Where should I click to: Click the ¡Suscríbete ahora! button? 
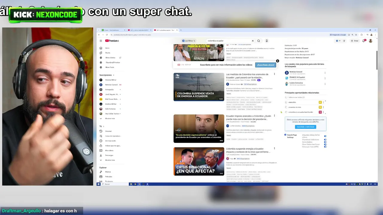[265, 65]
